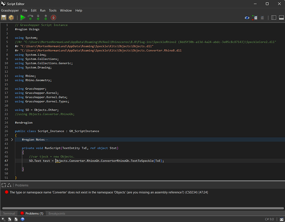Open the File menu
The width and height of the screenshot is (285, 222).
coord(25,11)
